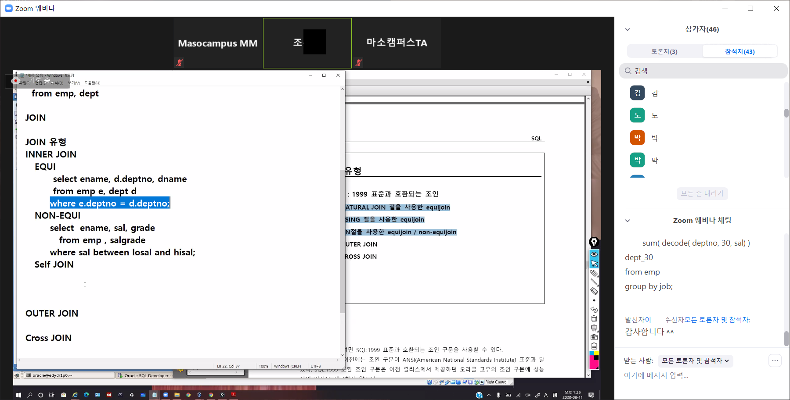Toggle the eraser tool in annotation toolbar
The width and height of the screenshot is (790, 400).
point(594,291)
